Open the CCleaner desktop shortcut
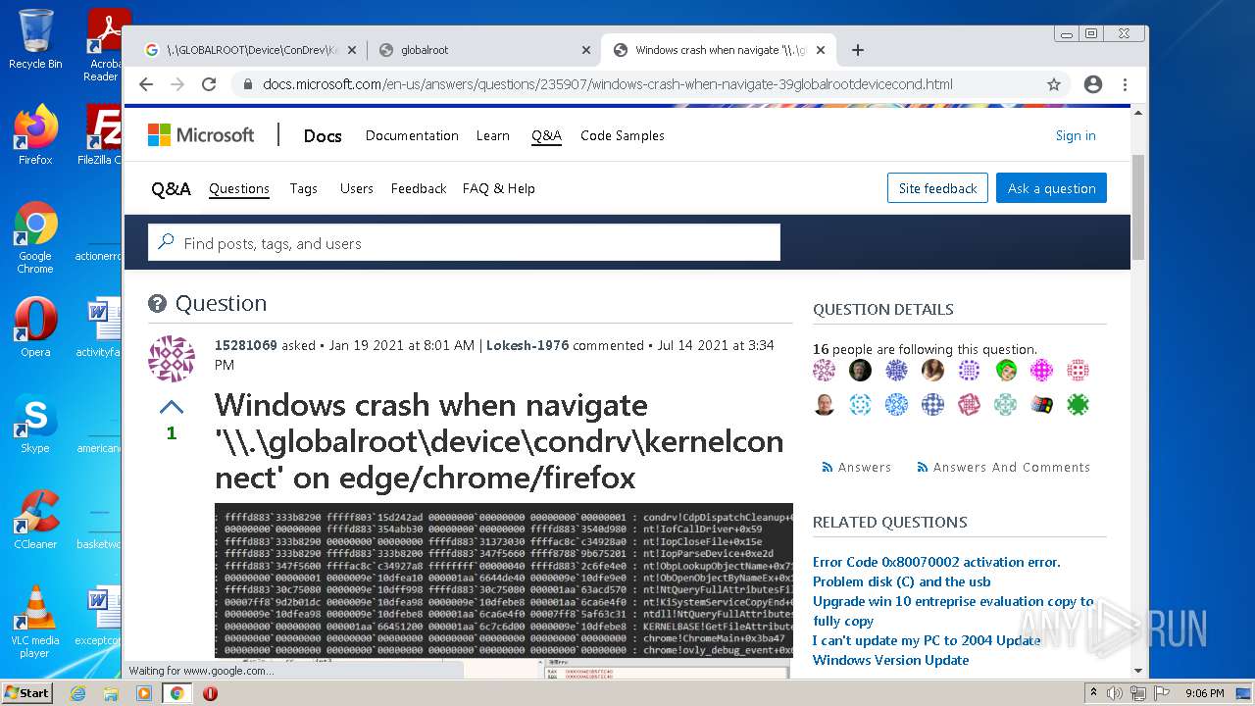 tap(35, 520)
